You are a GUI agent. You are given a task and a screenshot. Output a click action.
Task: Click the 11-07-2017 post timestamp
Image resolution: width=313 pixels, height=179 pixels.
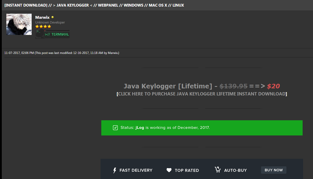point(19,53)
